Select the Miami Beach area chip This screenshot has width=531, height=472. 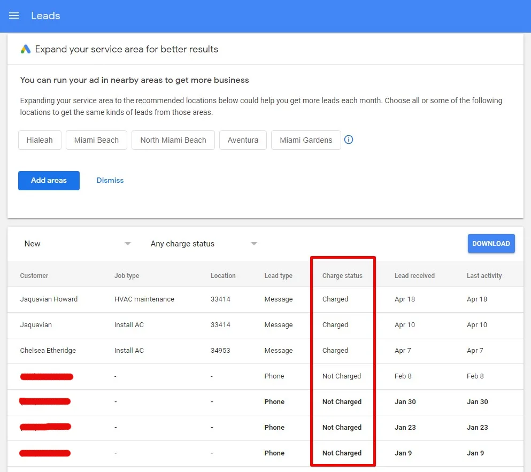tap(96, 140)
